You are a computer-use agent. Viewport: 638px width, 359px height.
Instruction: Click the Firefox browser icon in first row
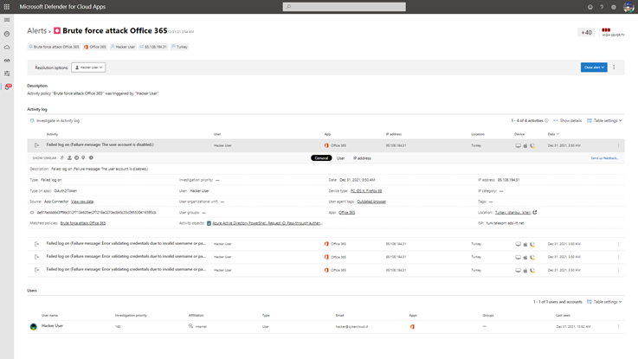click(532, 145)
